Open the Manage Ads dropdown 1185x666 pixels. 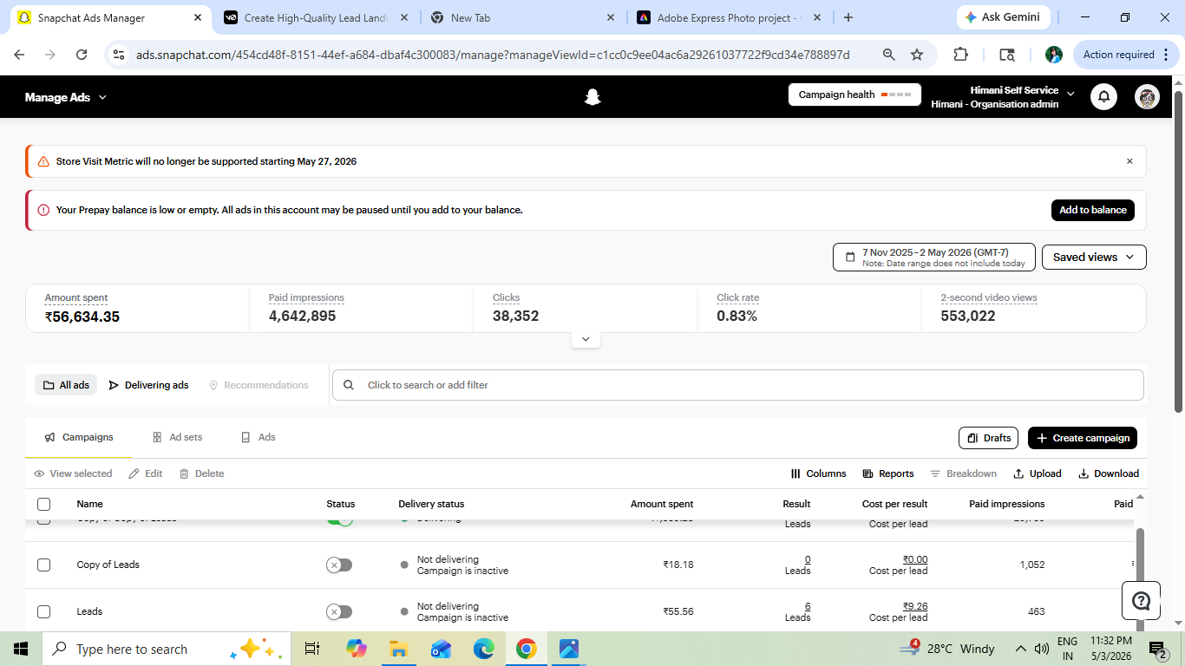(x=66, y=97)
